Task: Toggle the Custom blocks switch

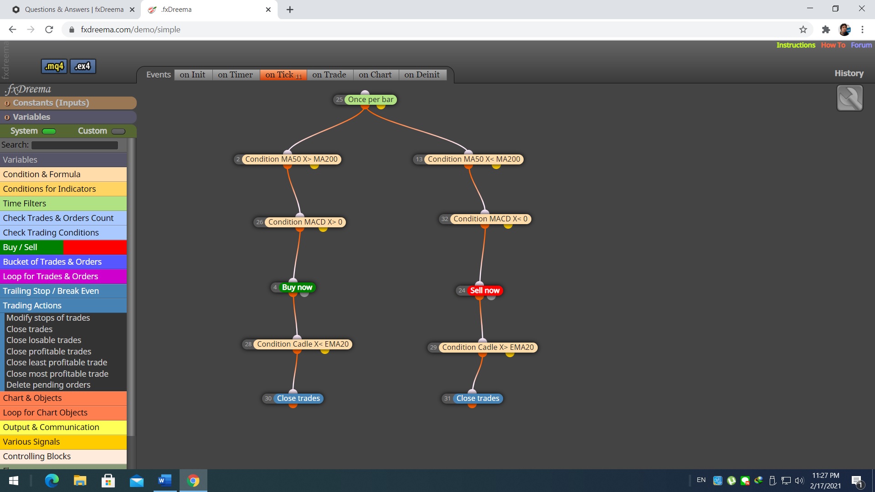Action: coord(118,131)
